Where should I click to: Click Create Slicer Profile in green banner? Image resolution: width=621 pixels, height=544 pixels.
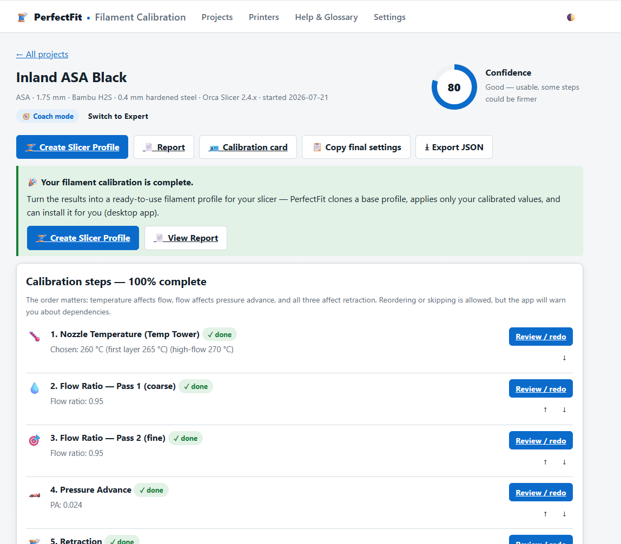tap(83, 238)
